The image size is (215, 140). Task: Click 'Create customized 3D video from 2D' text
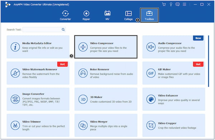[x=111, y=102]
